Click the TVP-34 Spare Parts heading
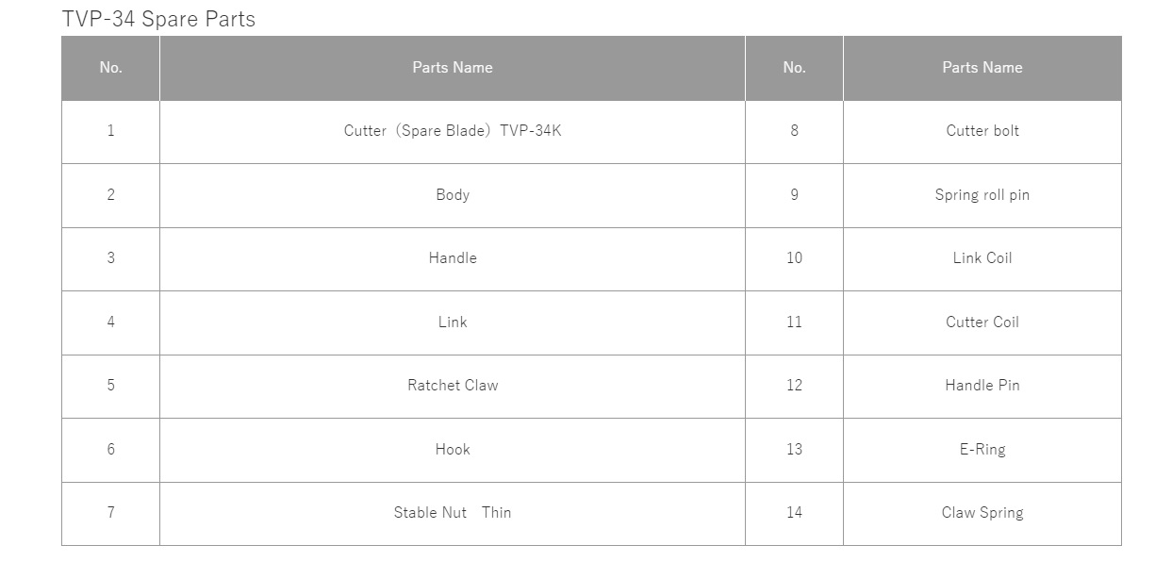 point(158,19)
